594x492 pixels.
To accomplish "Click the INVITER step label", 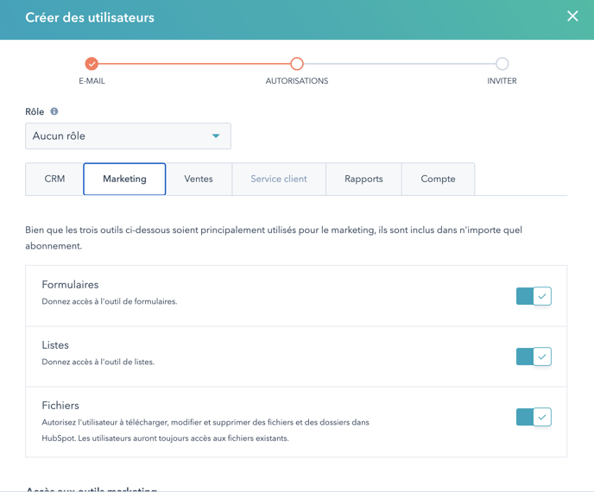I will [x=502, y=80].
